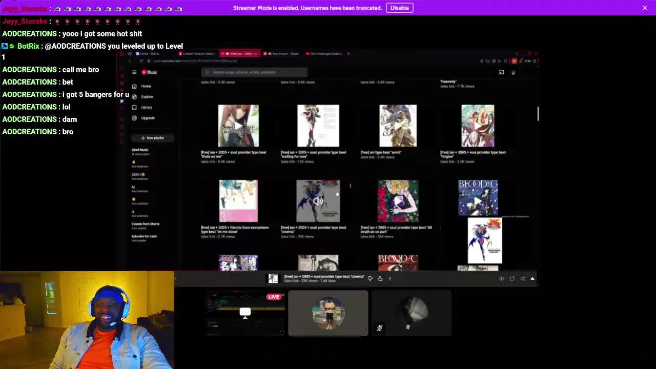Focus the search songs, albums, artists field
The height and width of the screenshot is (369, 656).
click(x=255, y=72)
